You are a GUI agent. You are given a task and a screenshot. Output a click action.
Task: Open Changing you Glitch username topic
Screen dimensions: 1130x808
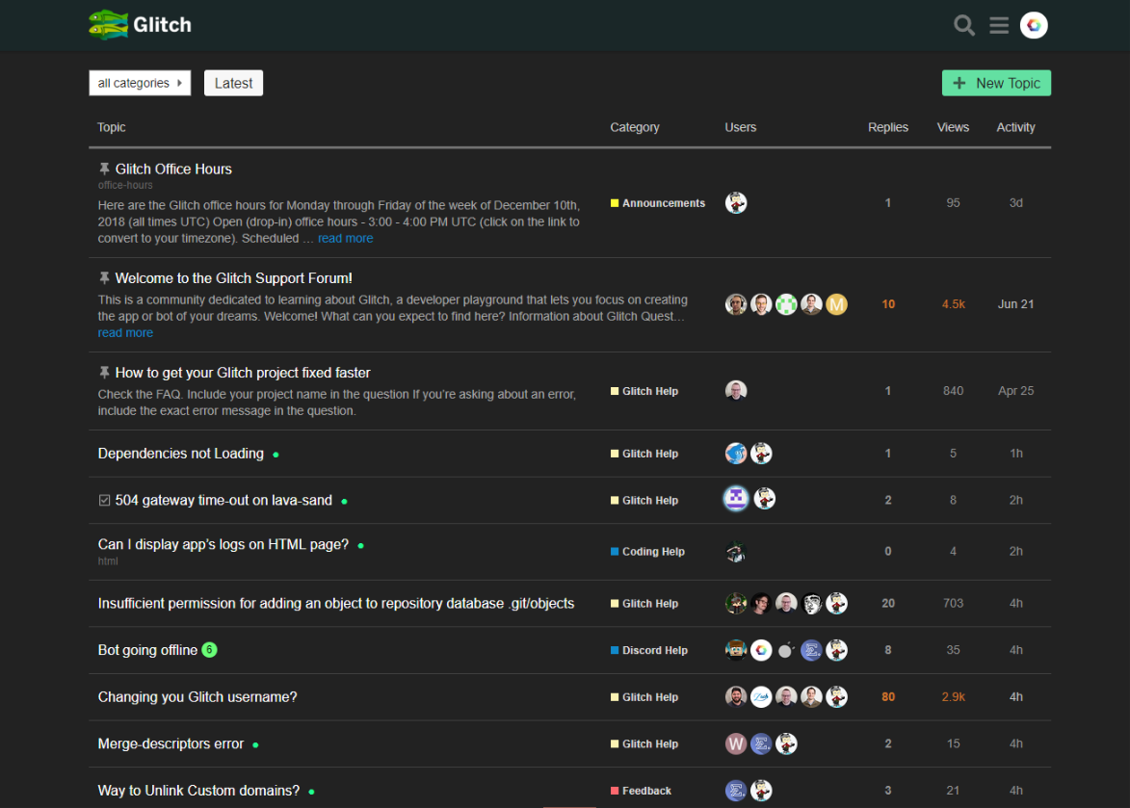click(197, 697)
